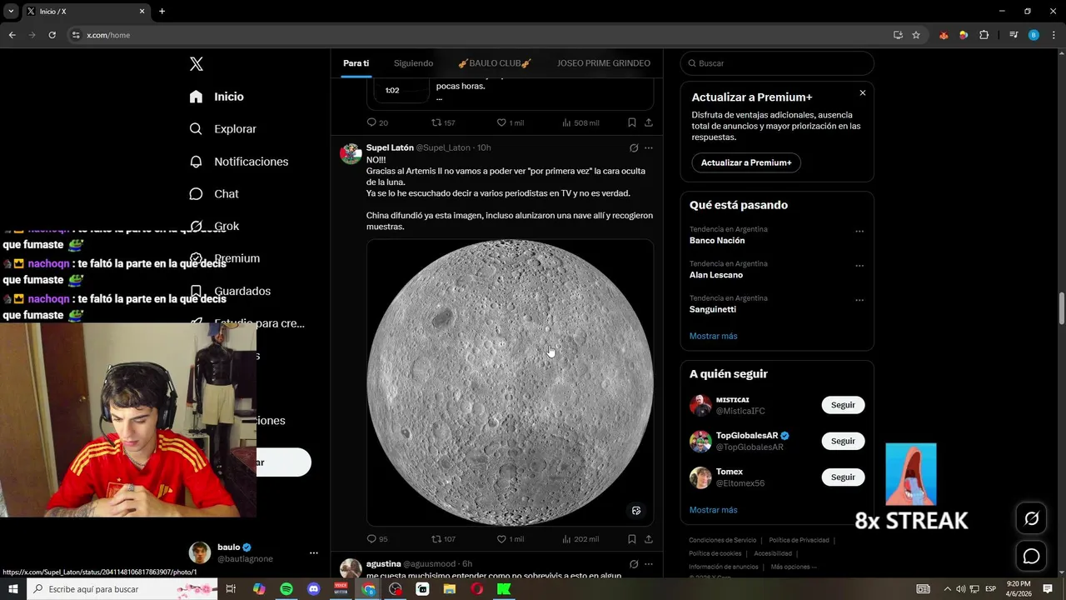Open the JOSEO PRIME GRINDEO tab
Image resolution: width=1066 pixels, height=600 pixels.
pos(604,63)
